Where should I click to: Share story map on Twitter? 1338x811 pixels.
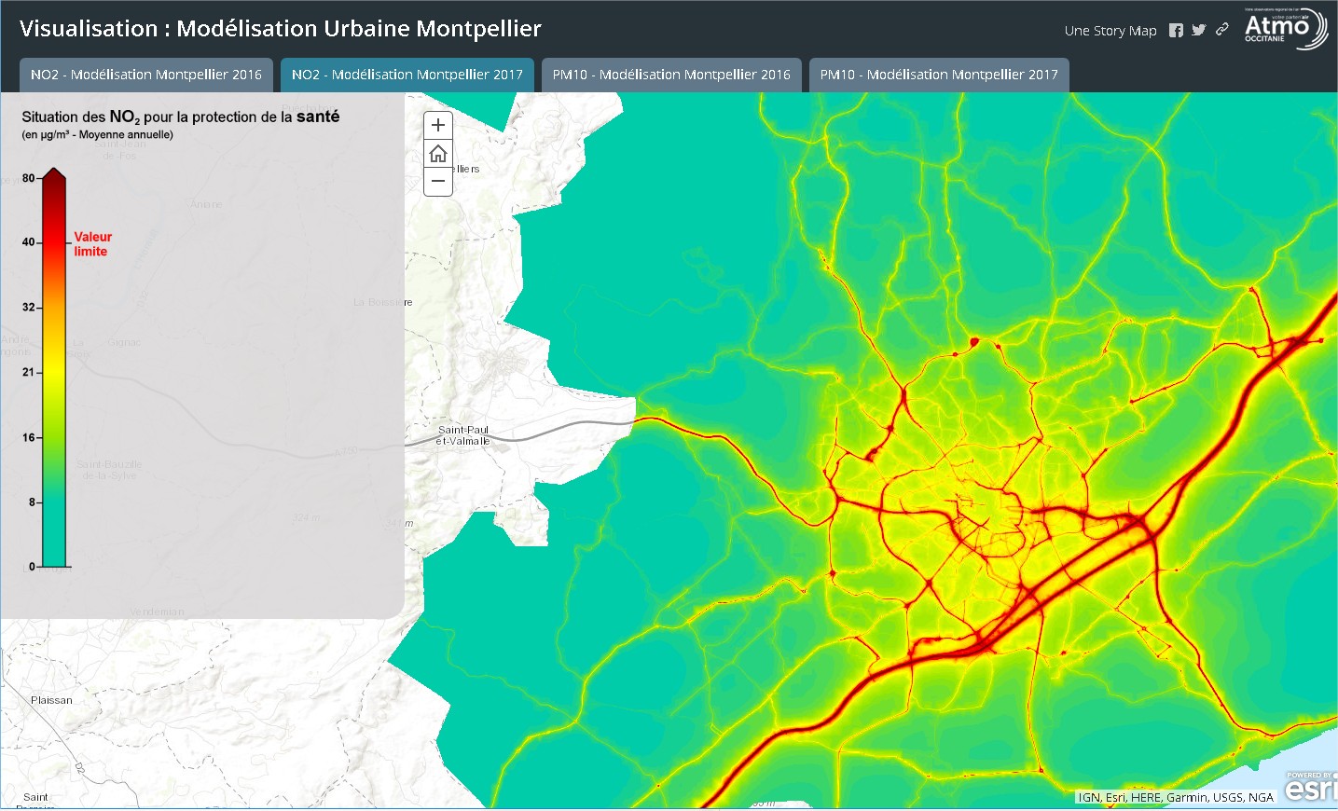click(1199, 30)
